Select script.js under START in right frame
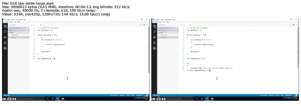 pyautogui.click(x=168, y=37)
